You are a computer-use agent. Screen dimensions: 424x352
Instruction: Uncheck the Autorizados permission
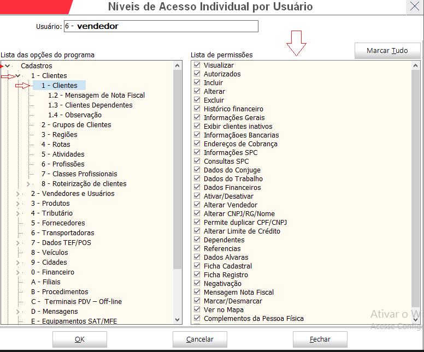coord(197,74)
